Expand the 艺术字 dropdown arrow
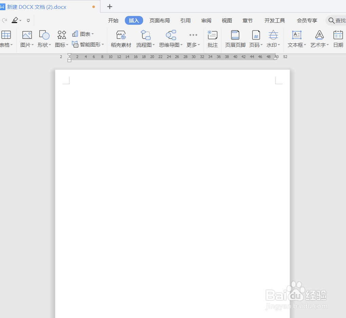The image size is (346, 318). point(327,45)
